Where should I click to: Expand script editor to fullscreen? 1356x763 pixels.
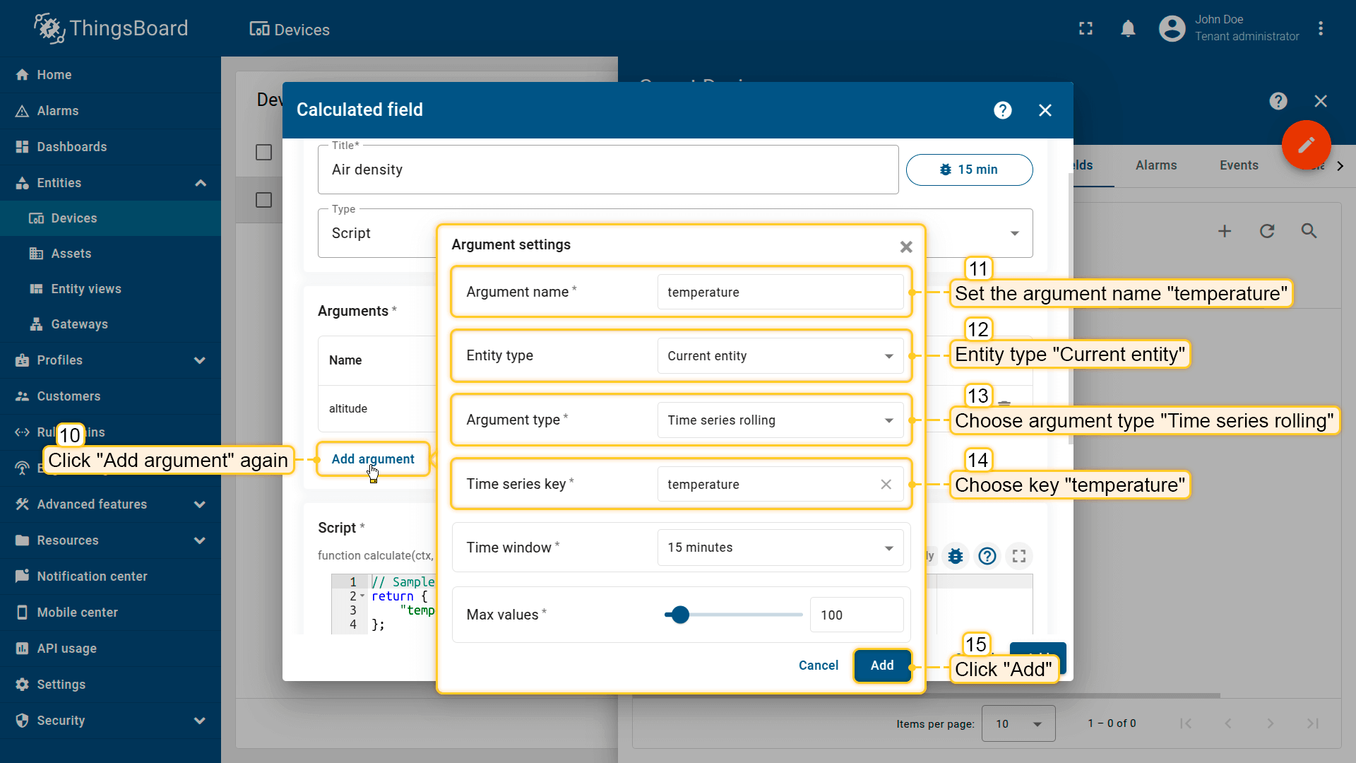[x=1018, y=556]
